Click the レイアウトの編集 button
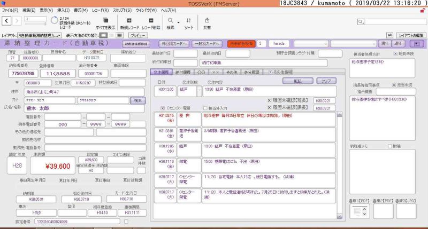The width and height of the screenshot is (428, 229). click(x=411, y=35)
